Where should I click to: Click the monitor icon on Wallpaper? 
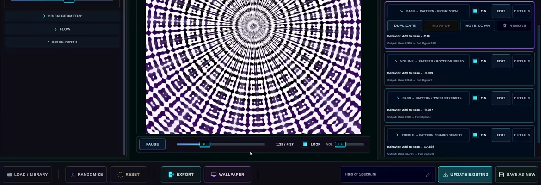coord(214,175)
